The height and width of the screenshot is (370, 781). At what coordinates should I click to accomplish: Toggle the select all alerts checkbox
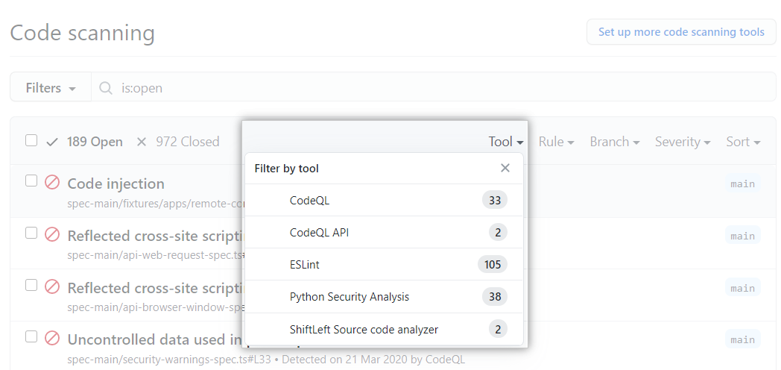coord(31,140)
